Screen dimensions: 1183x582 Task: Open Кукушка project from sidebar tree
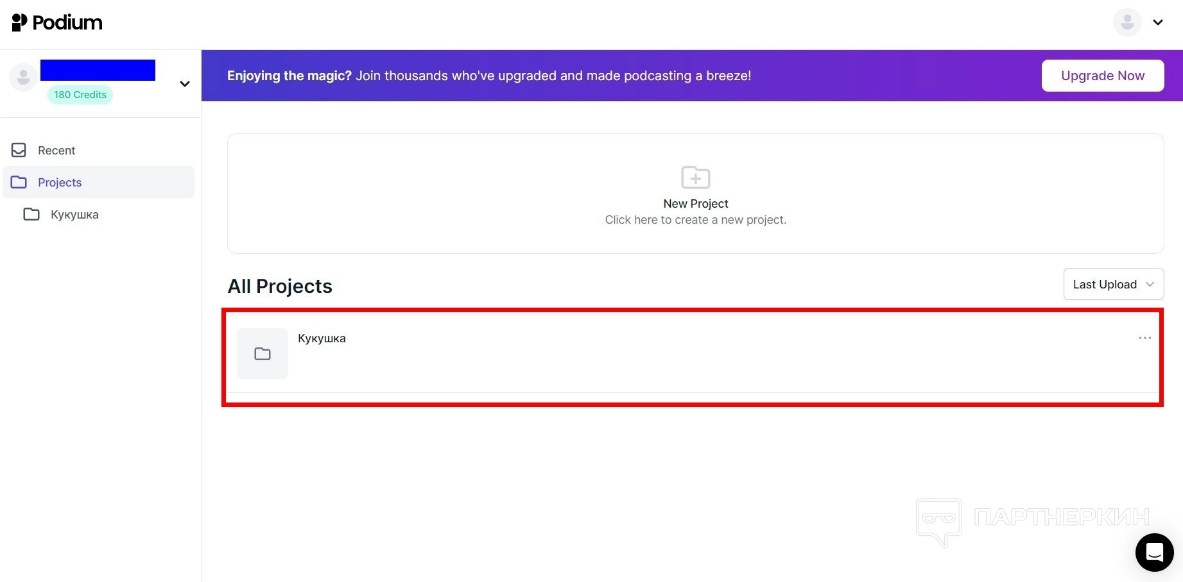coord(74,215)
